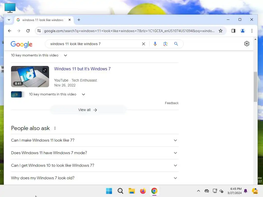Open Chrome three-dot menu

coord(252,31)
